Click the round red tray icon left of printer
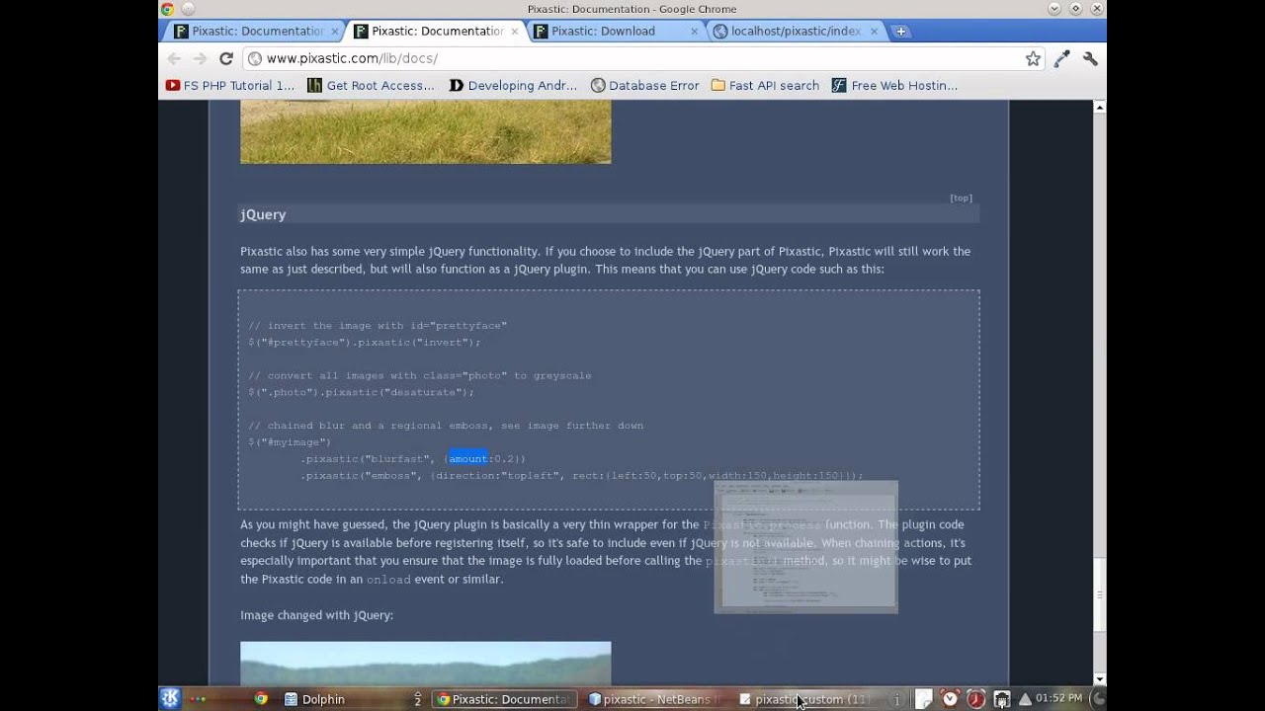 click(975, 699)
